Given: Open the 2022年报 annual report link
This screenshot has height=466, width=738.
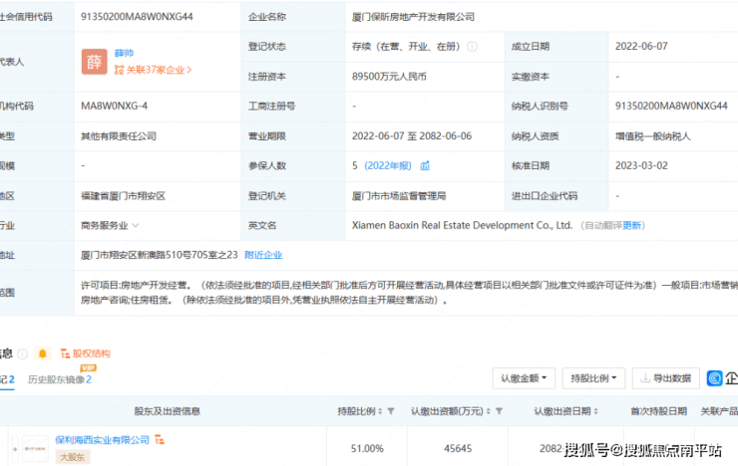Looking at the screenshot, I should 390,165.
